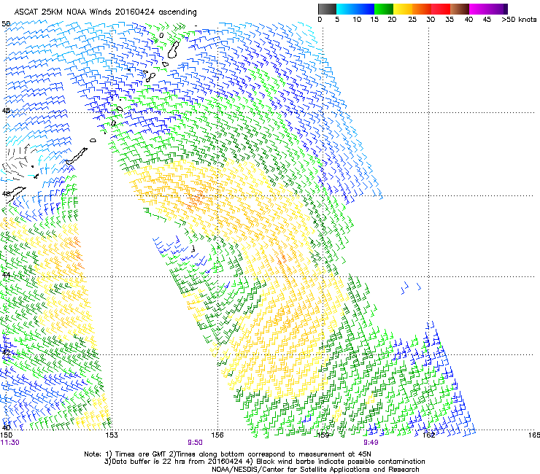The image size is (540, 474).
Task: Select the longitude label '165' on the bottom axis
Action: tap(534, 435)
